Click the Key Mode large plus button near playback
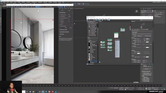Screen dimensions: 166x93 coord(146,89)
